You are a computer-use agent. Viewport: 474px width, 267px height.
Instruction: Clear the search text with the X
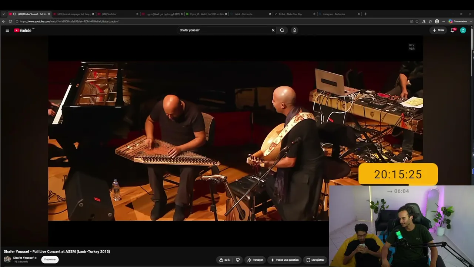[x=273, y=30]
